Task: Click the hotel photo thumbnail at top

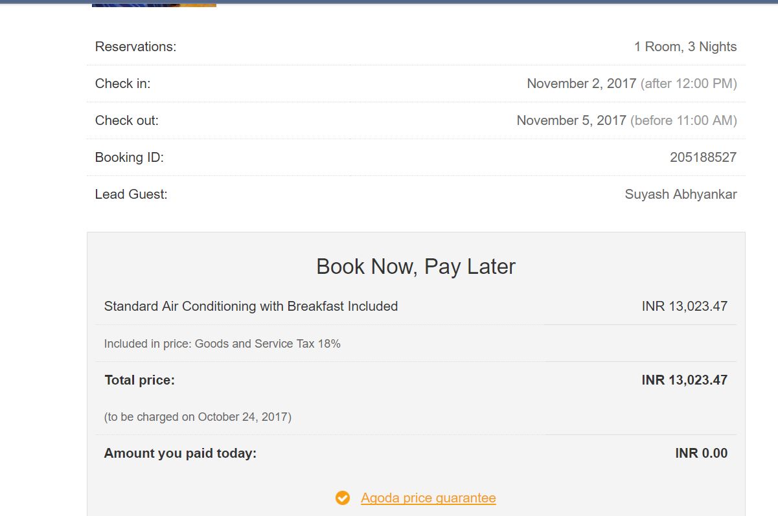Action: 154,4
